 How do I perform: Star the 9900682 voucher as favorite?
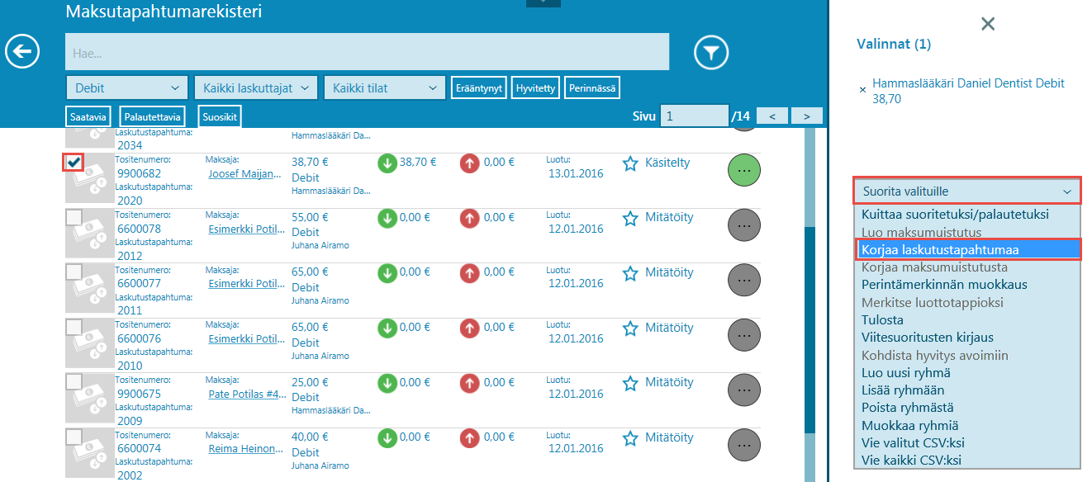[x=630, y=163]
